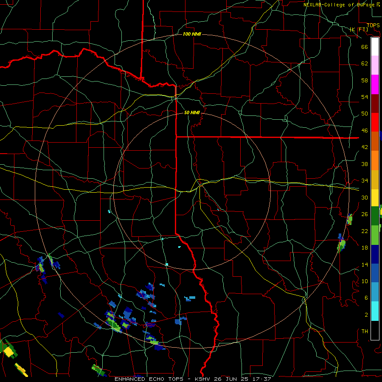Pick the burnt orange legend swatch
This screenshot has width=382, height=382.
pyautogui.click(x=375, y=141)
